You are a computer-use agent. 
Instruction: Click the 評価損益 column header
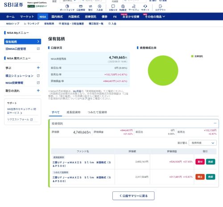(172, 151)
